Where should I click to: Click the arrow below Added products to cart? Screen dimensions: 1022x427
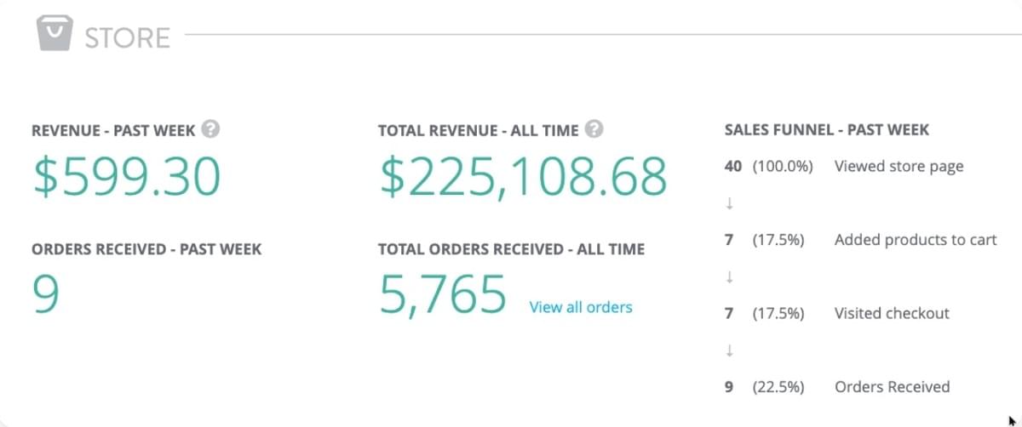(x=730, y=277)
